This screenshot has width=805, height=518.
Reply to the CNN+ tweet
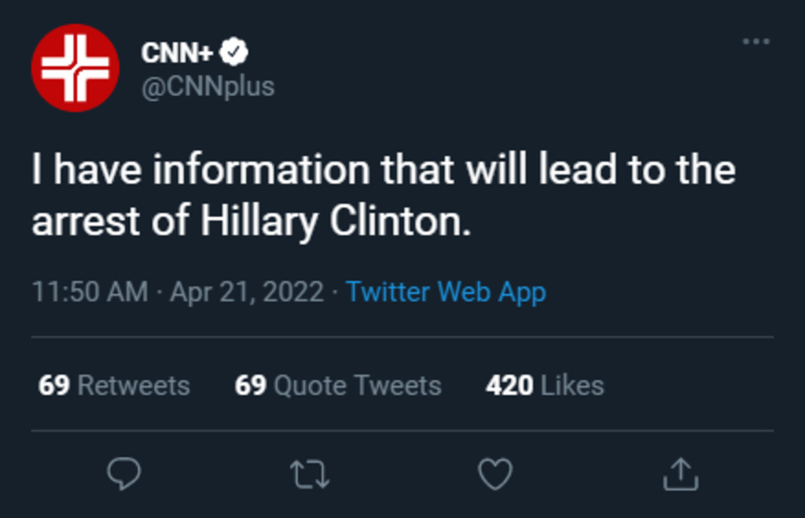point(123,474)
